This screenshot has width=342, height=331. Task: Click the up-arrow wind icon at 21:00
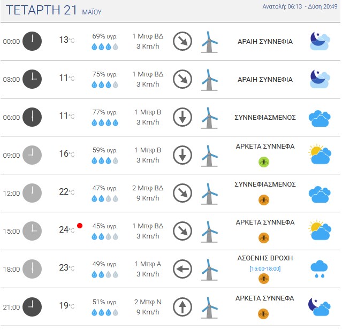pyautogui.click(x=183, y=307)
